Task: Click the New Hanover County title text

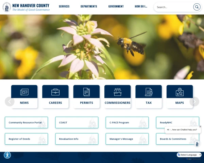Action: pyautogui.click(x=31, y=5)
